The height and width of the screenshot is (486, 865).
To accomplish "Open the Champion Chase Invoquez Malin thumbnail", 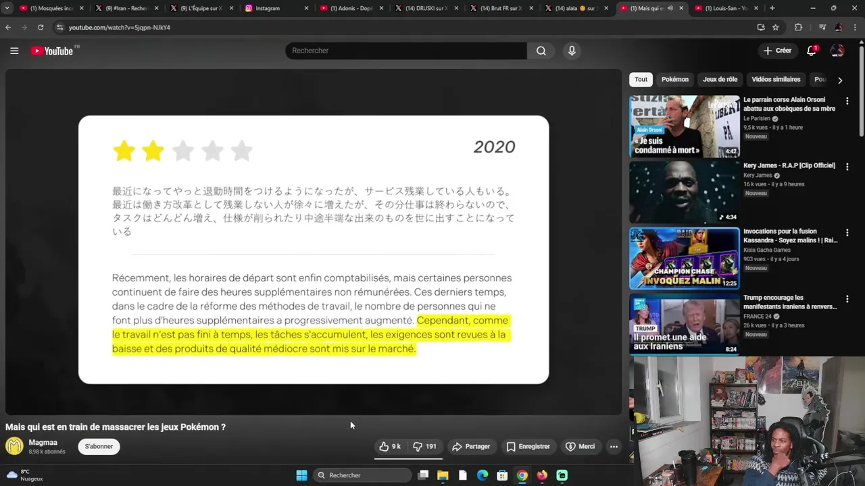I will [x=685, y=259].
